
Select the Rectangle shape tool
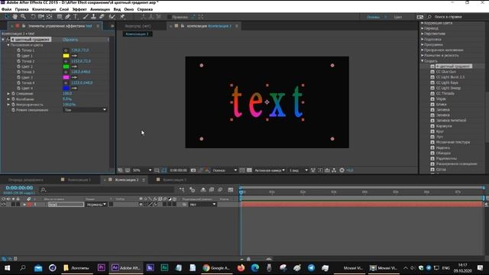click(60, 17)
